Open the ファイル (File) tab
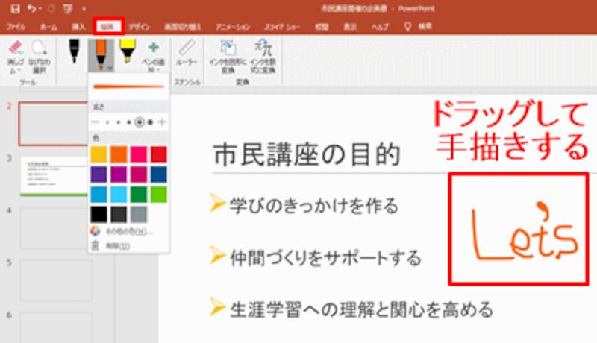 click(x=16, y=27)
